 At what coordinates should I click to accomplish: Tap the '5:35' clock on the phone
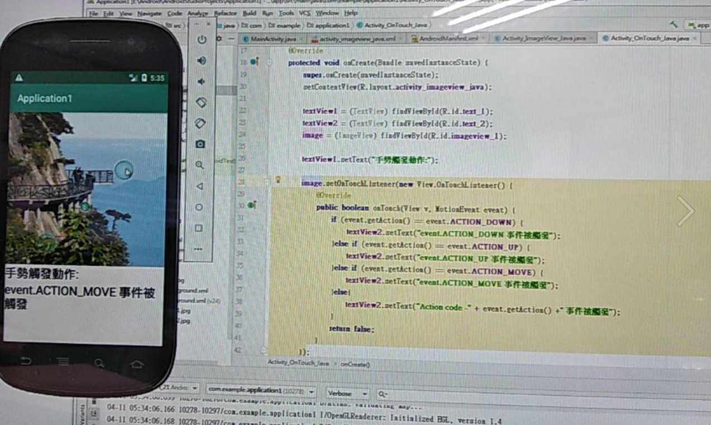point(157,78)
